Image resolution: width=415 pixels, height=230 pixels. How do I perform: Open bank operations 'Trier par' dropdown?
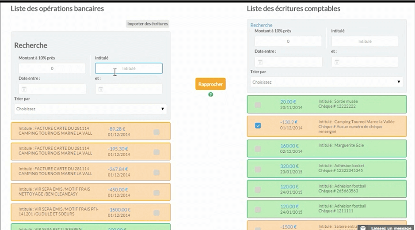click(x=90, y=109)
